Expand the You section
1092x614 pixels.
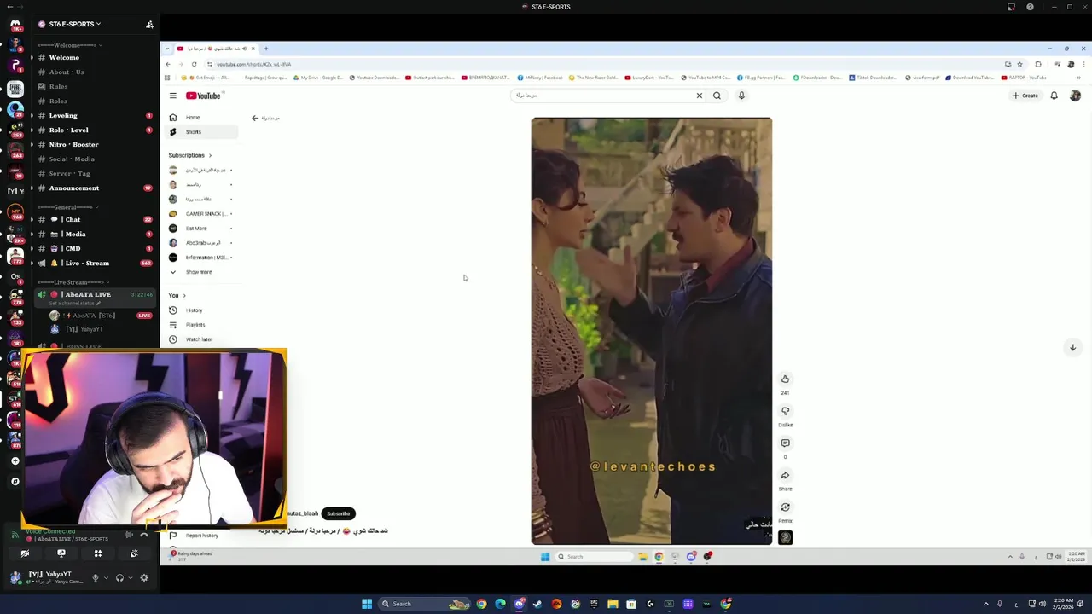177,295
